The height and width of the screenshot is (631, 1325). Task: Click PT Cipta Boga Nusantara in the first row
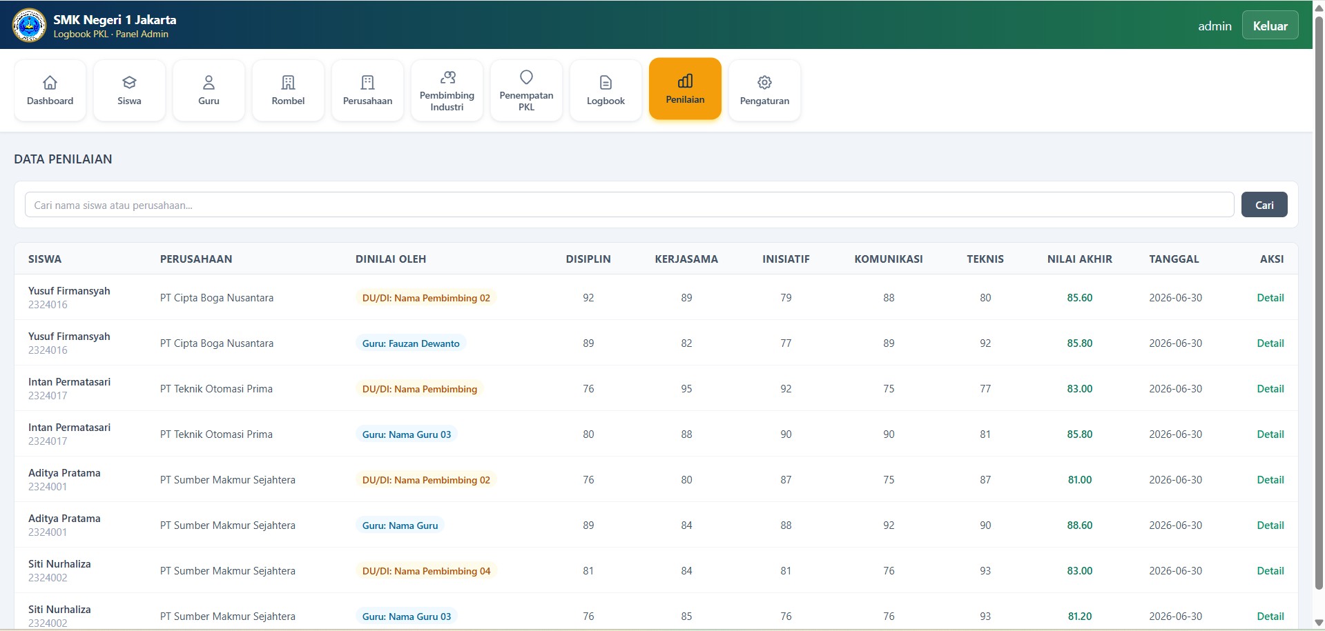[x=217, y=298]
